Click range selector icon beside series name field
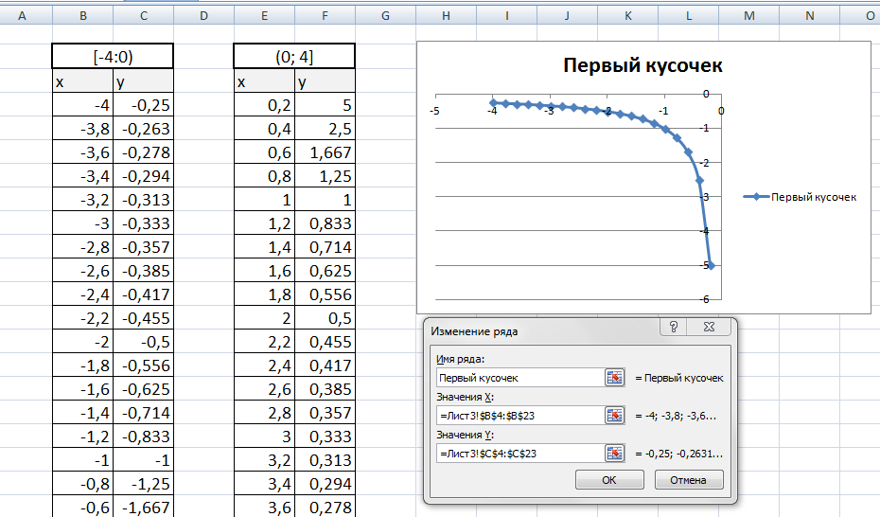880x517 pixels. click(615, 378)
